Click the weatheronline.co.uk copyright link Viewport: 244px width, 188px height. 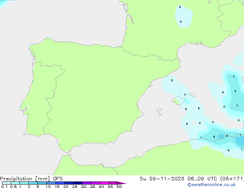point(216,185)
